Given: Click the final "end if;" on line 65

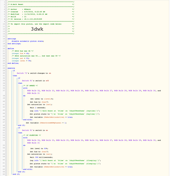Looking at the screenshot, I should click(x=16, y=174).
